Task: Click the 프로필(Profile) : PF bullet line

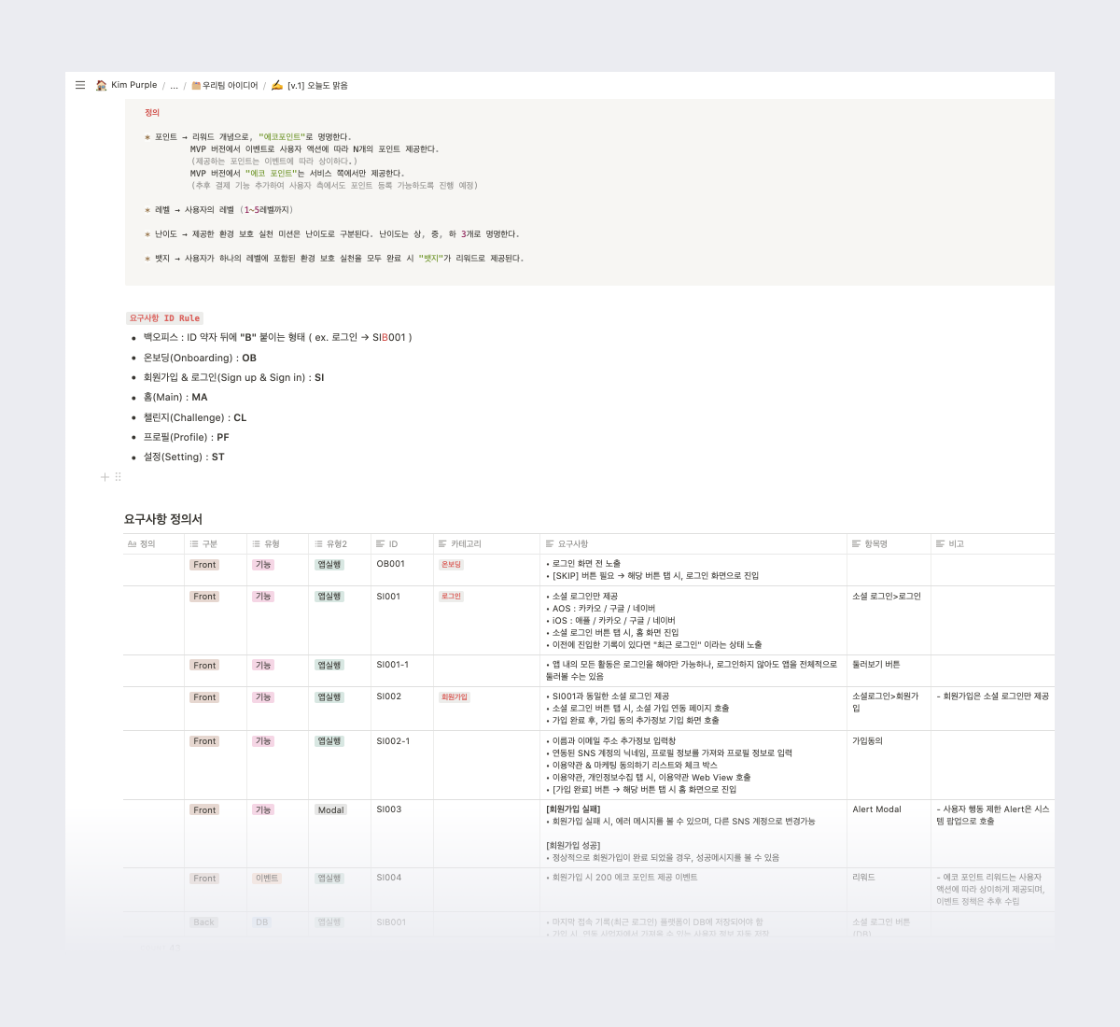Action: click(186, 437)
